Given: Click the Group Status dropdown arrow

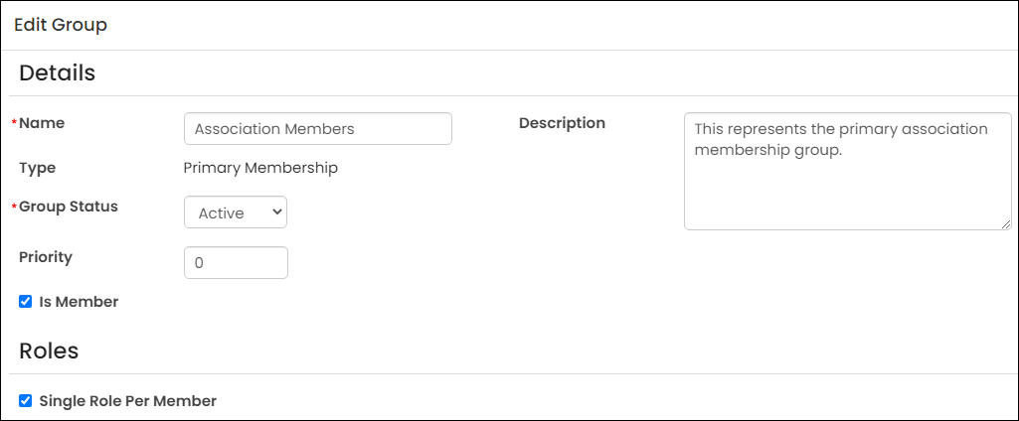Looking at the screenshot, I should tap(276, 212).
